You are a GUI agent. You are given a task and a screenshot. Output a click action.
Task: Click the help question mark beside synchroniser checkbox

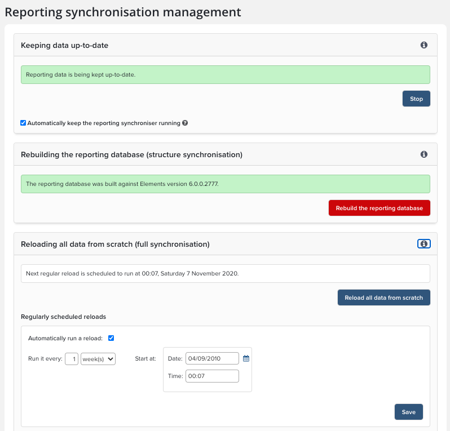click(185, 123)
